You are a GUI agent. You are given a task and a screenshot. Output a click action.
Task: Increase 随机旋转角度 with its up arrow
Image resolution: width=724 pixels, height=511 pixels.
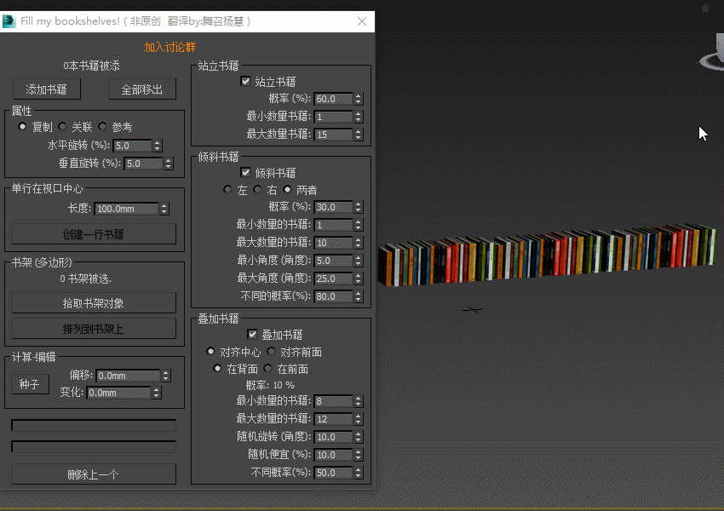tap(358, 433)
